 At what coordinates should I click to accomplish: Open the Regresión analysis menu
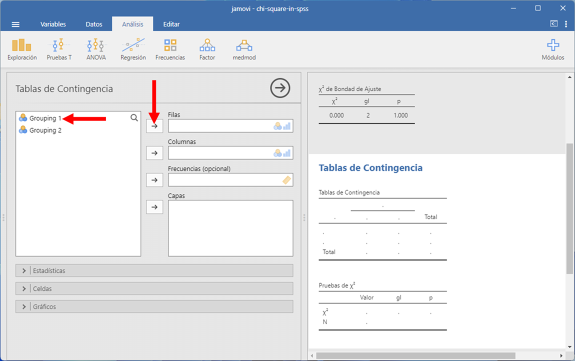pyautogui.click(x=133, y=49)
